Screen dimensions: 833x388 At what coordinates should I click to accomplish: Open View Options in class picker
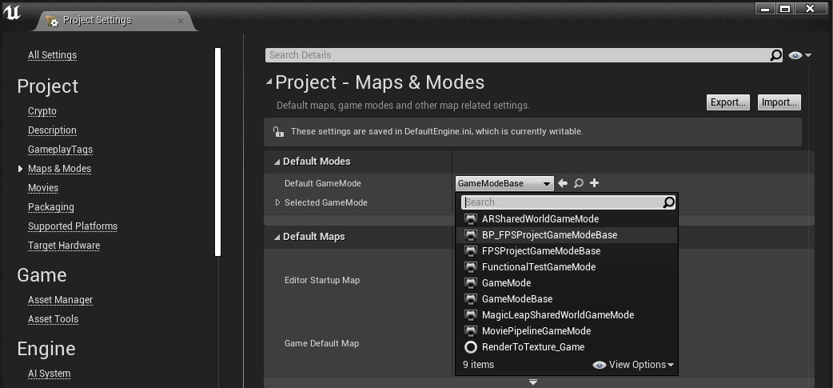click(x=633, y=365)
